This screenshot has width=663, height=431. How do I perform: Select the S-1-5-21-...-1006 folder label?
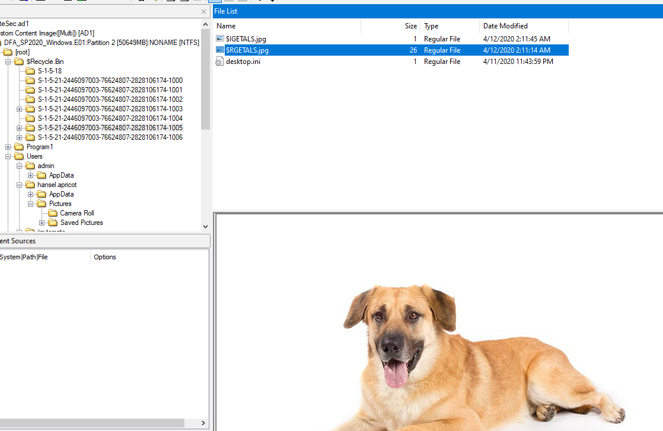click(x=110, y=137)
